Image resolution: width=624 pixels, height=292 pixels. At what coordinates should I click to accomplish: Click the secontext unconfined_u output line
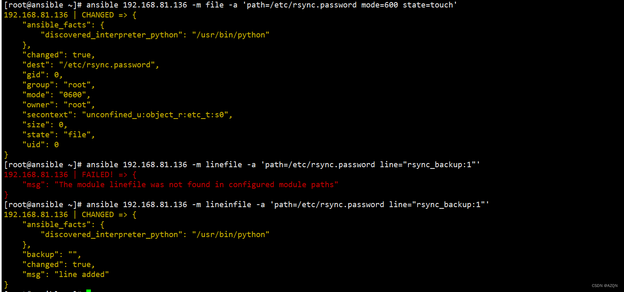[x=127, y=115]
